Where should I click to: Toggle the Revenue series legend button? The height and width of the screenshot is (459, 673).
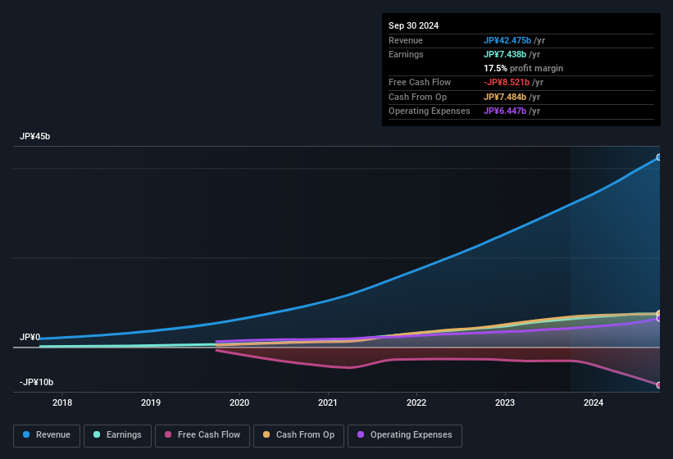pos(47,435)
